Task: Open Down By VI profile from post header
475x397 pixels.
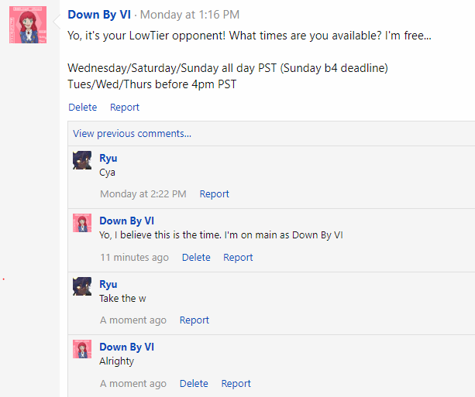Action: click(99, 14)
